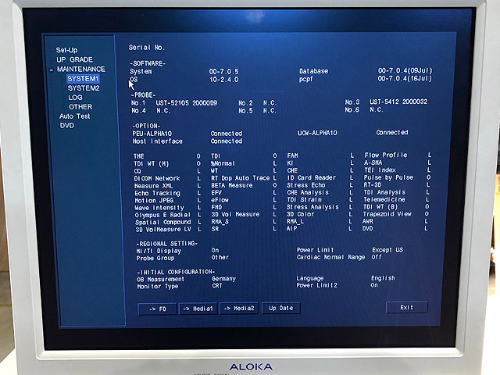
Task: Open the LOG maintenance page
Action: pyautogui.click(x=75, y=98)
